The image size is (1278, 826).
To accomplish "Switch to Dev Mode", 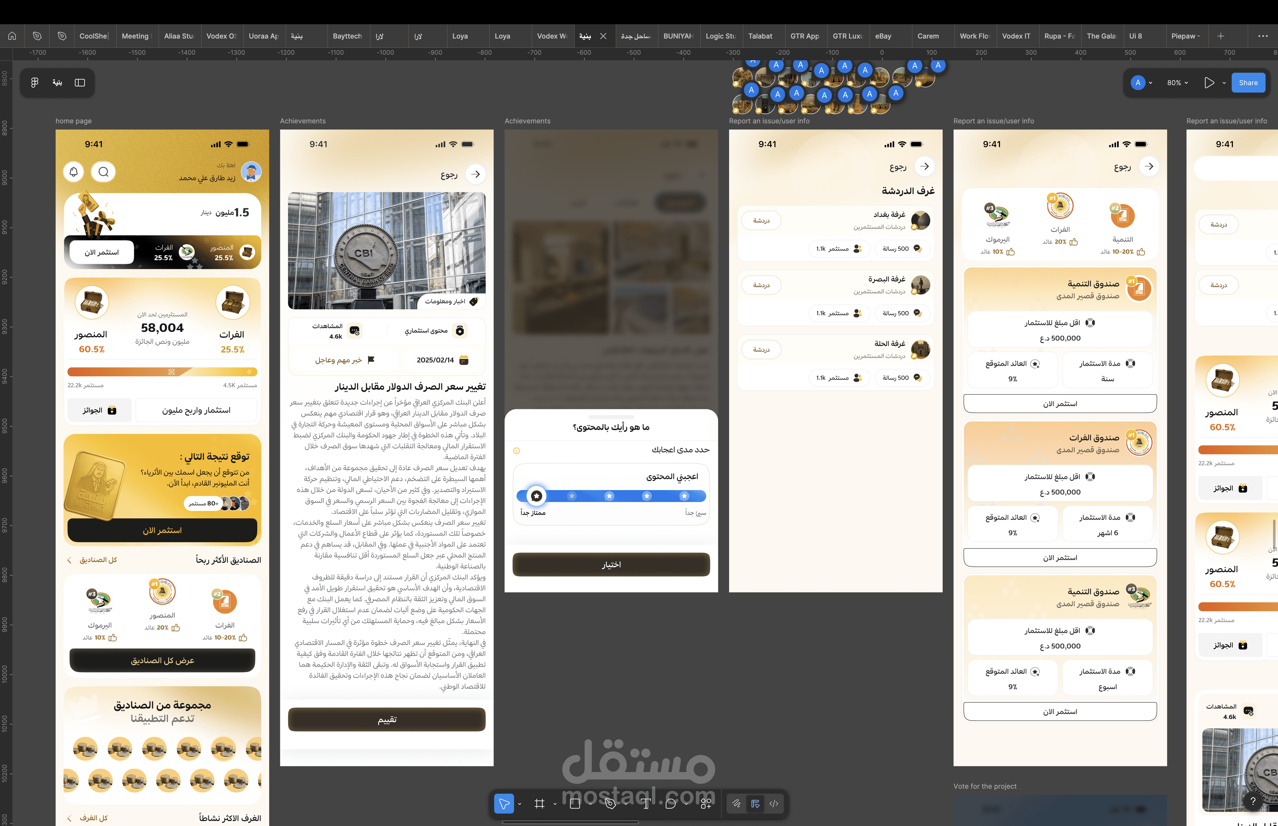I will tap(774, 804).
